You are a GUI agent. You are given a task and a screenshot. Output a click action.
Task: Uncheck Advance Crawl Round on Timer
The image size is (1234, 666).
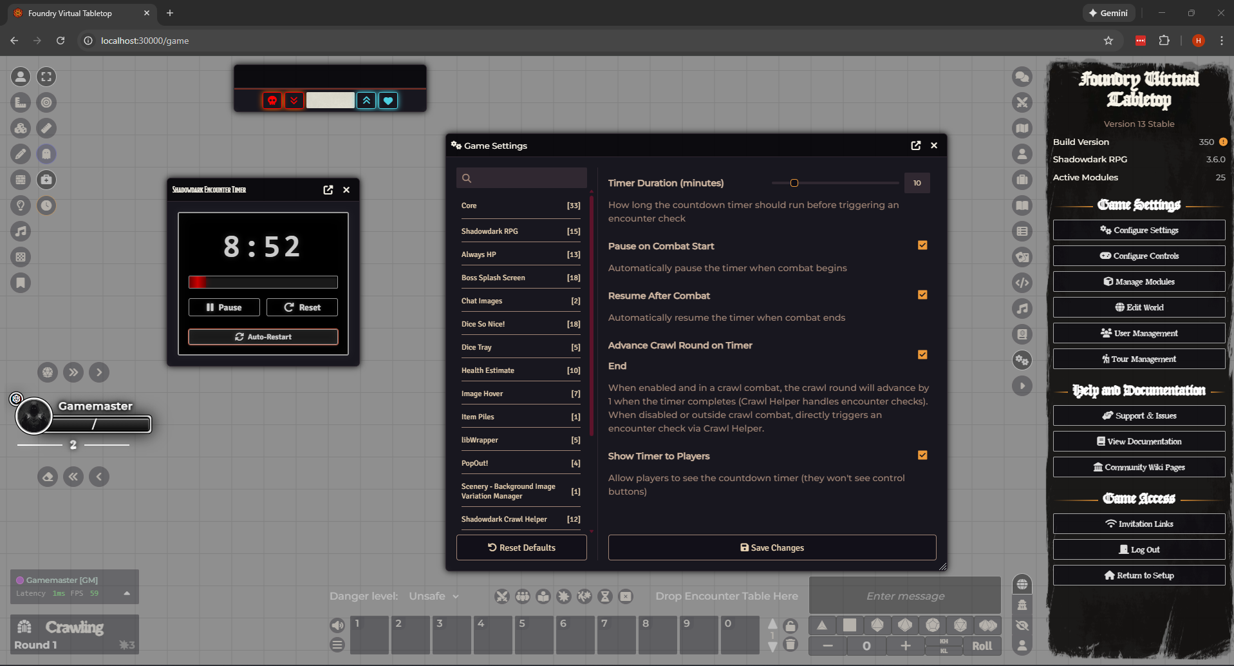coord(922,355)
